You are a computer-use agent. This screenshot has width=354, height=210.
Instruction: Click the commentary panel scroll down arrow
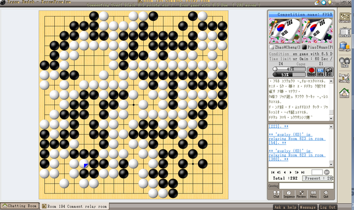(x=331, y=118)
